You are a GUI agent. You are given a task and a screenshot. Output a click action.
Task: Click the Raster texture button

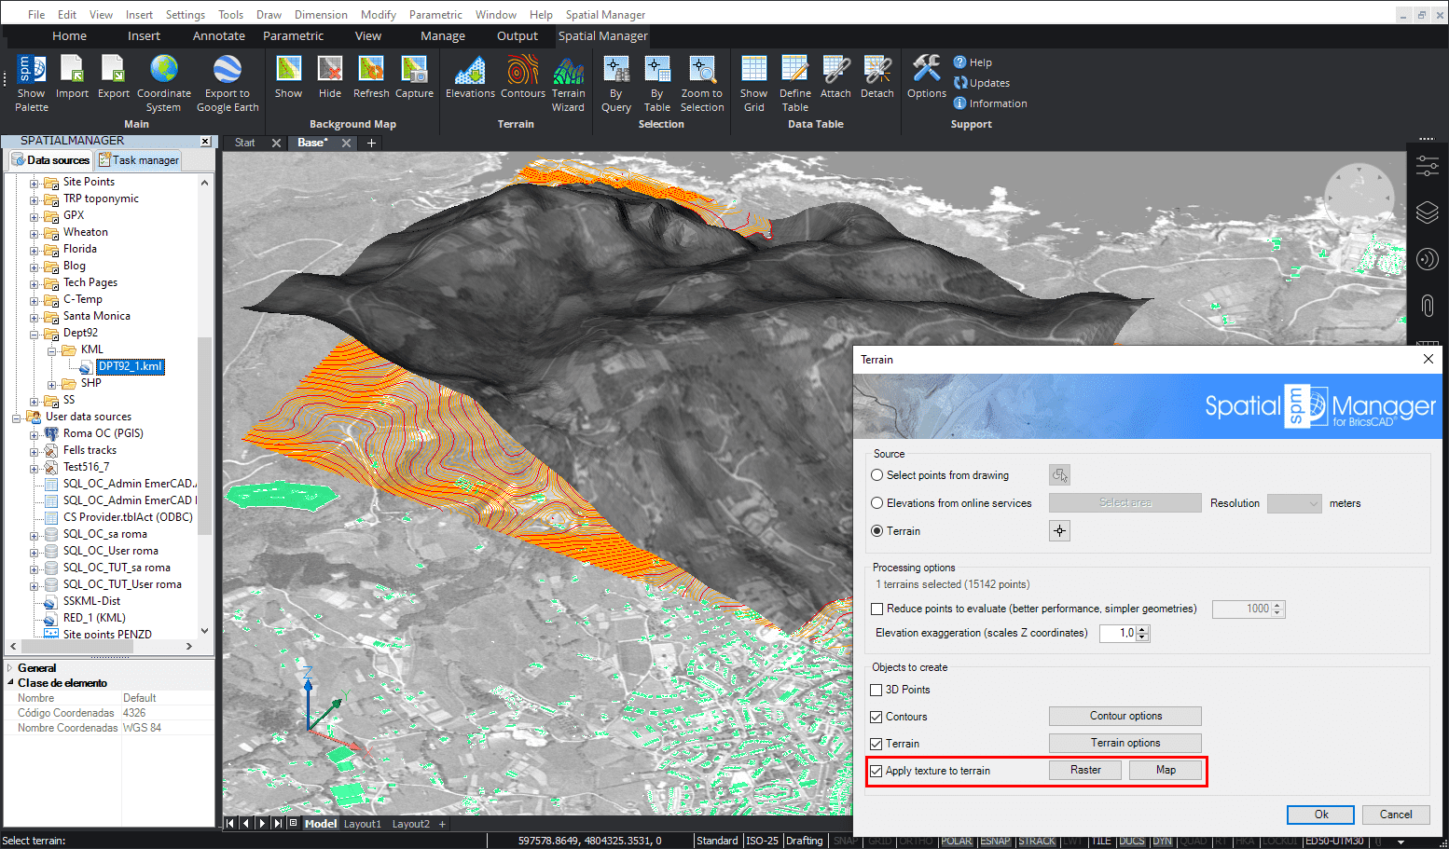point(1085,770)
